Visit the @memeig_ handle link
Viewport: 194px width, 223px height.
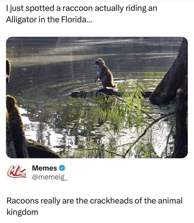(50, 177)
